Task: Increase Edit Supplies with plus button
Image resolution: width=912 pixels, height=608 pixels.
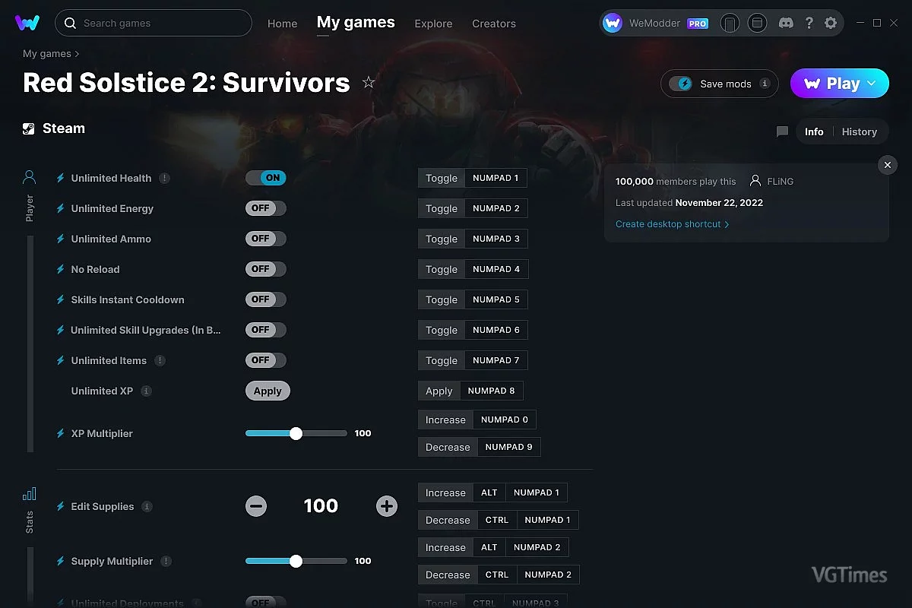Action: click(387, 506)
